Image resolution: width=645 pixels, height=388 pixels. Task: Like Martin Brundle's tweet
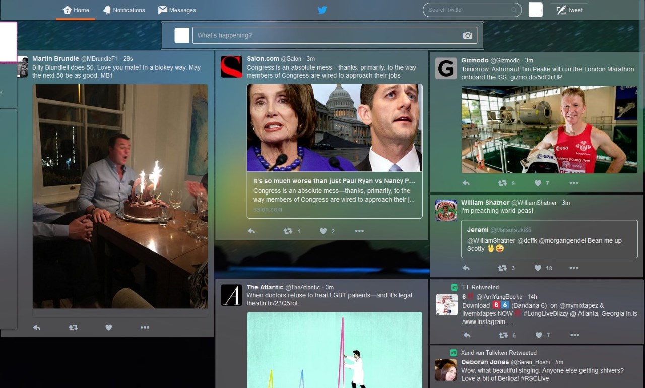[x=108, y=327]
